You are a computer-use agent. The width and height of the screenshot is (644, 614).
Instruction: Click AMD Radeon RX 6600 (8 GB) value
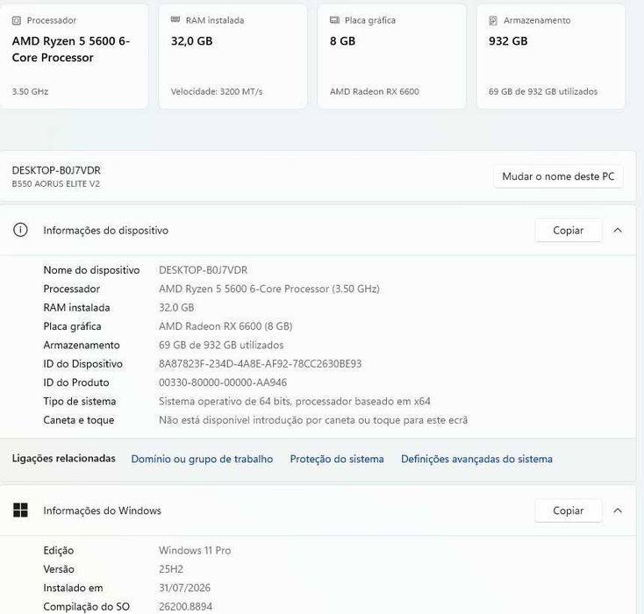point(225,326)
